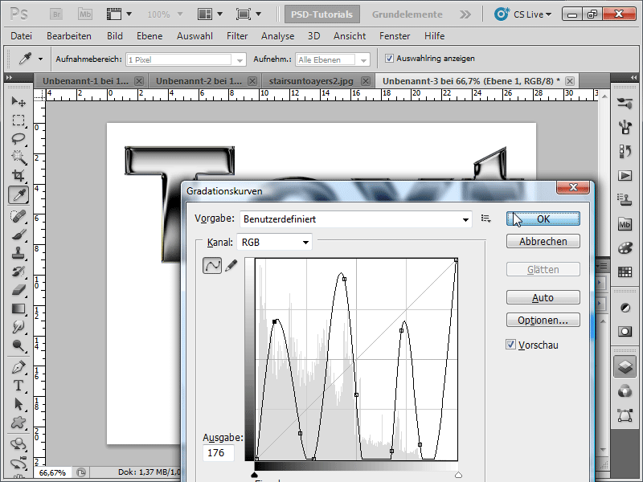
Task: Open the Filter menu
Action: [x=237, y=36]
